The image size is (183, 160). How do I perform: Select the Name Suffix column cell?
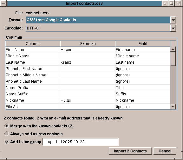(33, 94)
